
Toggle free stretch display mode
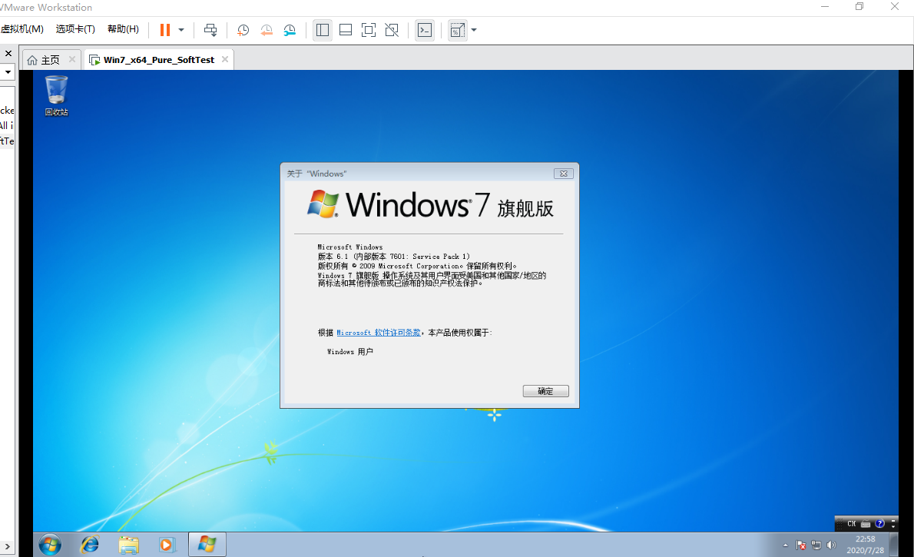tap(458, 30)
